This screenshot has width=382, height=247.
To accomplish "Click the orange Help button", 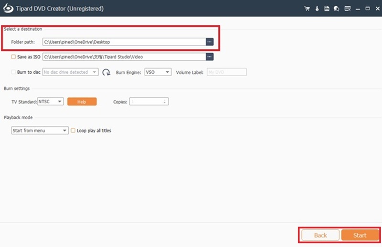I will pyautogui.click(x=82, y=101).
